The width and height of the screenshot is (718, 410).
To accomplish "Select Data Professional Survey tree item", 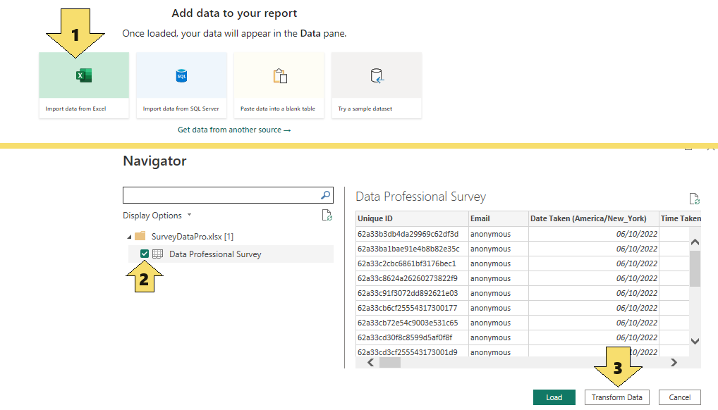I will point(231,254).
